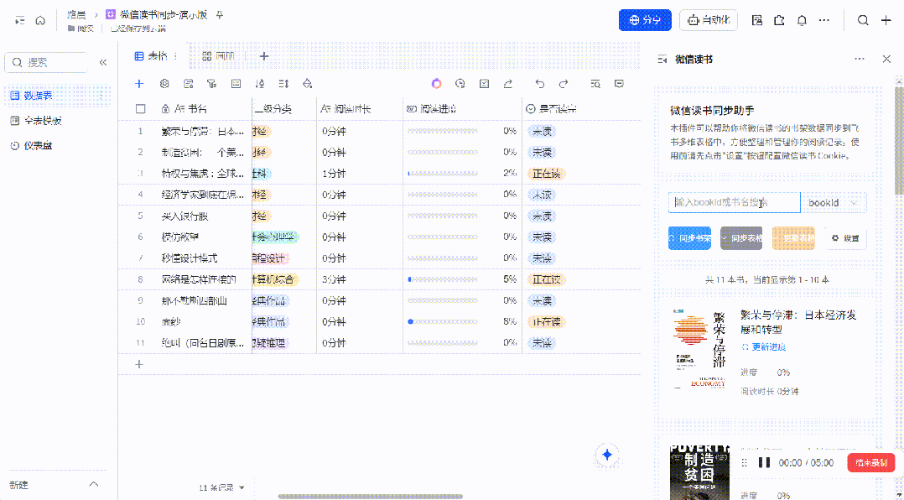Click the 自动化 automation button

coord(709,20)
